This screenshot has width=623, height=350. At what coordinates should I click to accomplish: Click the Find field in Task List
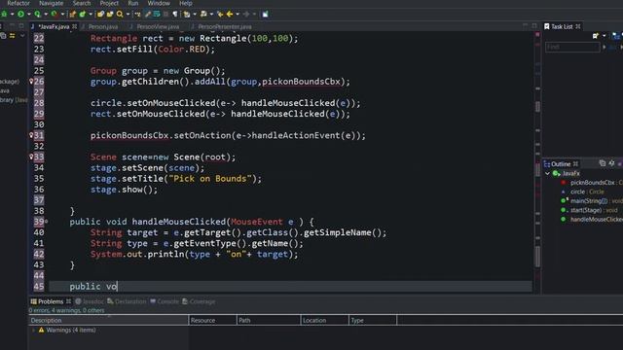point(572,47)
